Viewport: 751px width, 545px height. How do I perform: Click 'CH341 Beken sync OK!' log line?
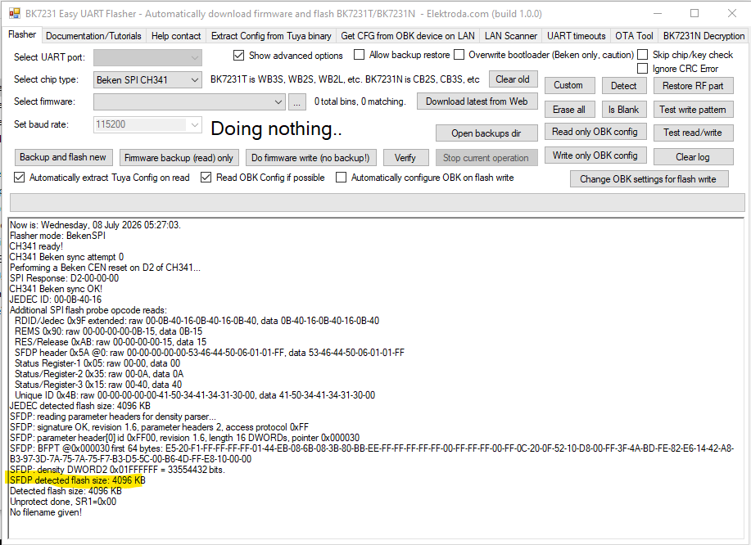[x=56, y=289]
